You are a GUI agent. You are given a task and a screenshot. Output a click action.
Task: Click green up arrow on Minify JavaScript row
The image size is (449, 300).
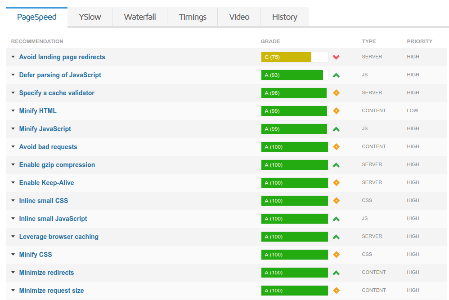[x=336, y=129]
